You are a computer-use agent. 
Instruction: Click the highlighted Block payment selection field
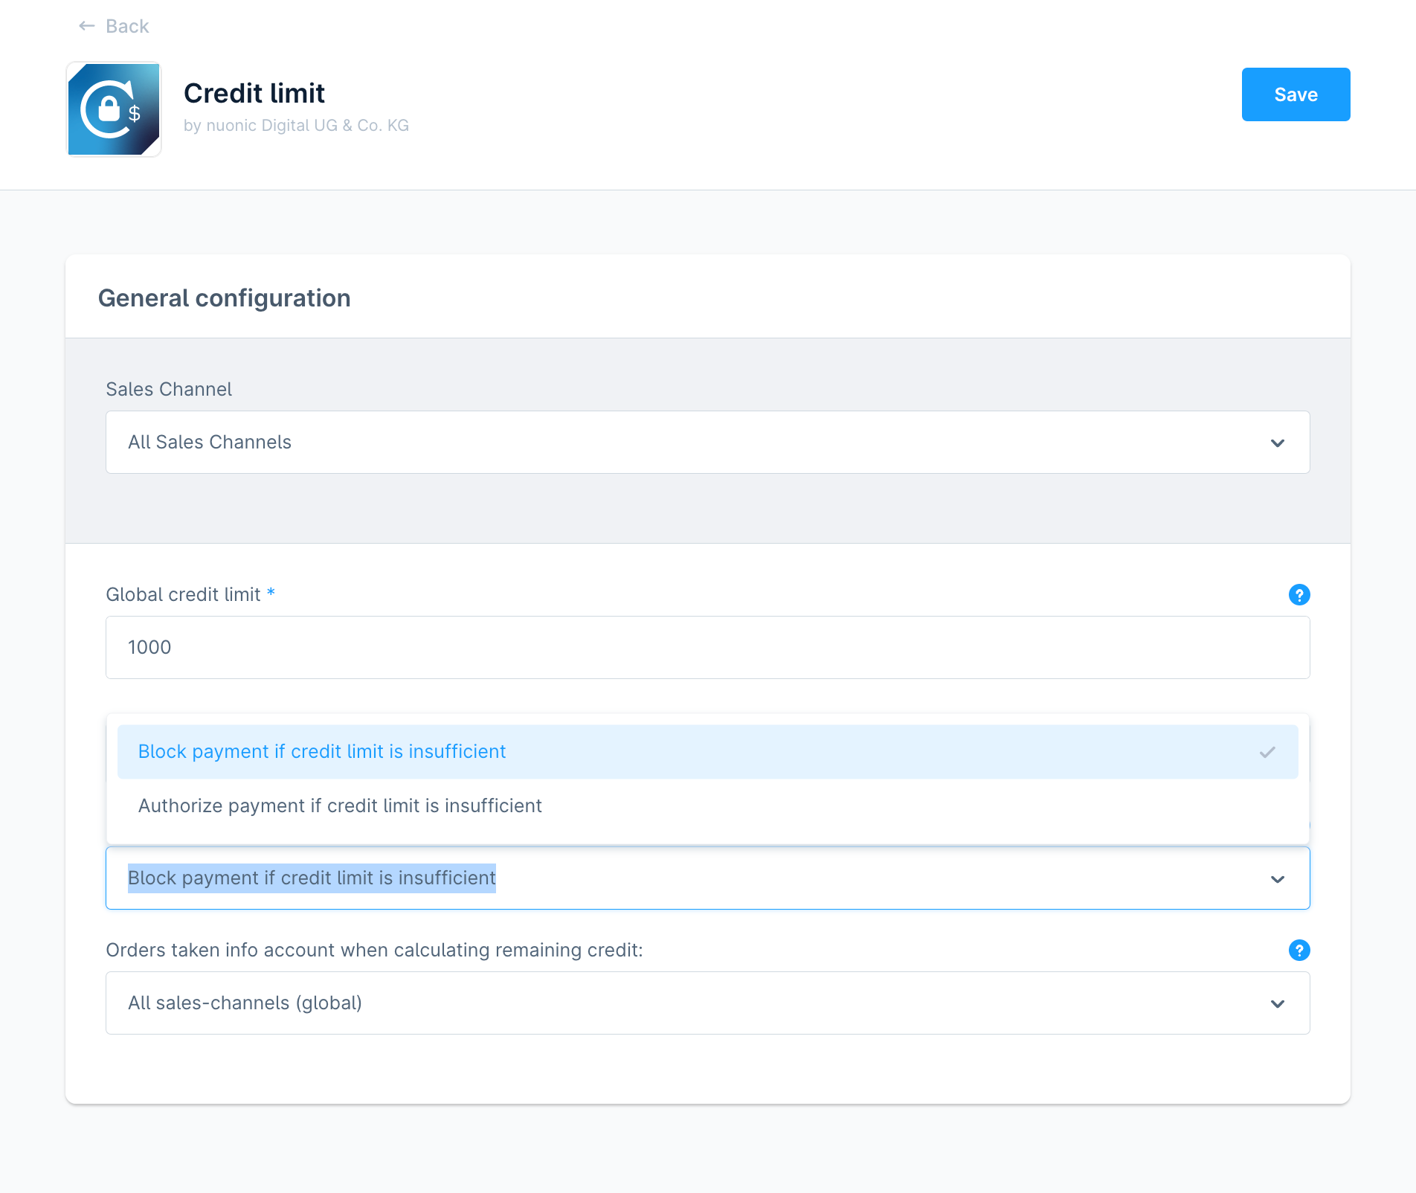[x=707, y=878]
